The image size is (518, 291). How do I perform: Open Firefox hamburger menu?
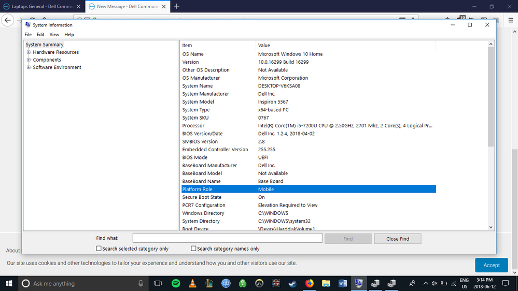pos(511,20)
